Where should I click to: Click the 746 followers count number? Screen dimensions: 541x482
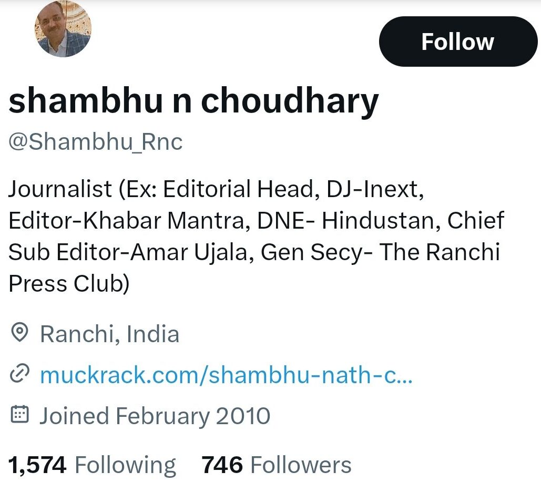coord(222,465)
